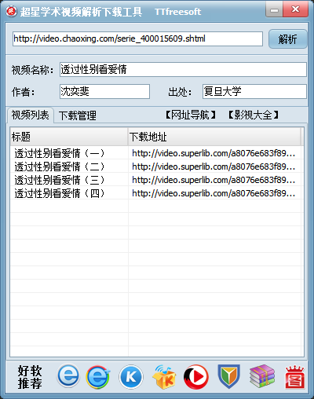Image resolution: width=314 pixels, height=399 pixels.
Task: Open the colorful 360 browser icon
Action: click(98, 377)
